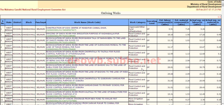The image size is (224, 105).
Task: Click the labour estimate value 12.95
Action: click(170, 54)
